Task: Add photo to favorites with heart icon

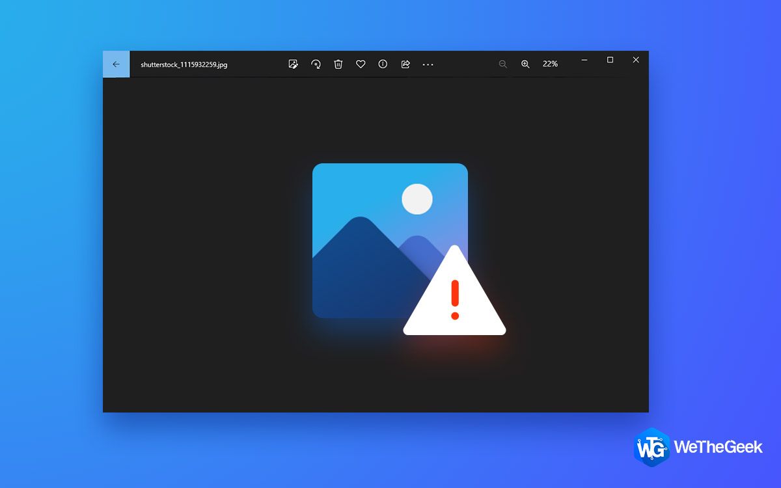Action: [361, 64]
